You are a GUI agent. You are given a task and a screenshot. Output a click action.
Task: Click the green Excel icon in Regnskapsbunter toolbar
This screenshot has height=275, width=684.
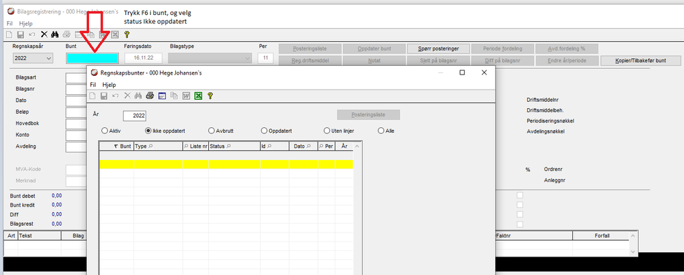click(x=198, y=96)
